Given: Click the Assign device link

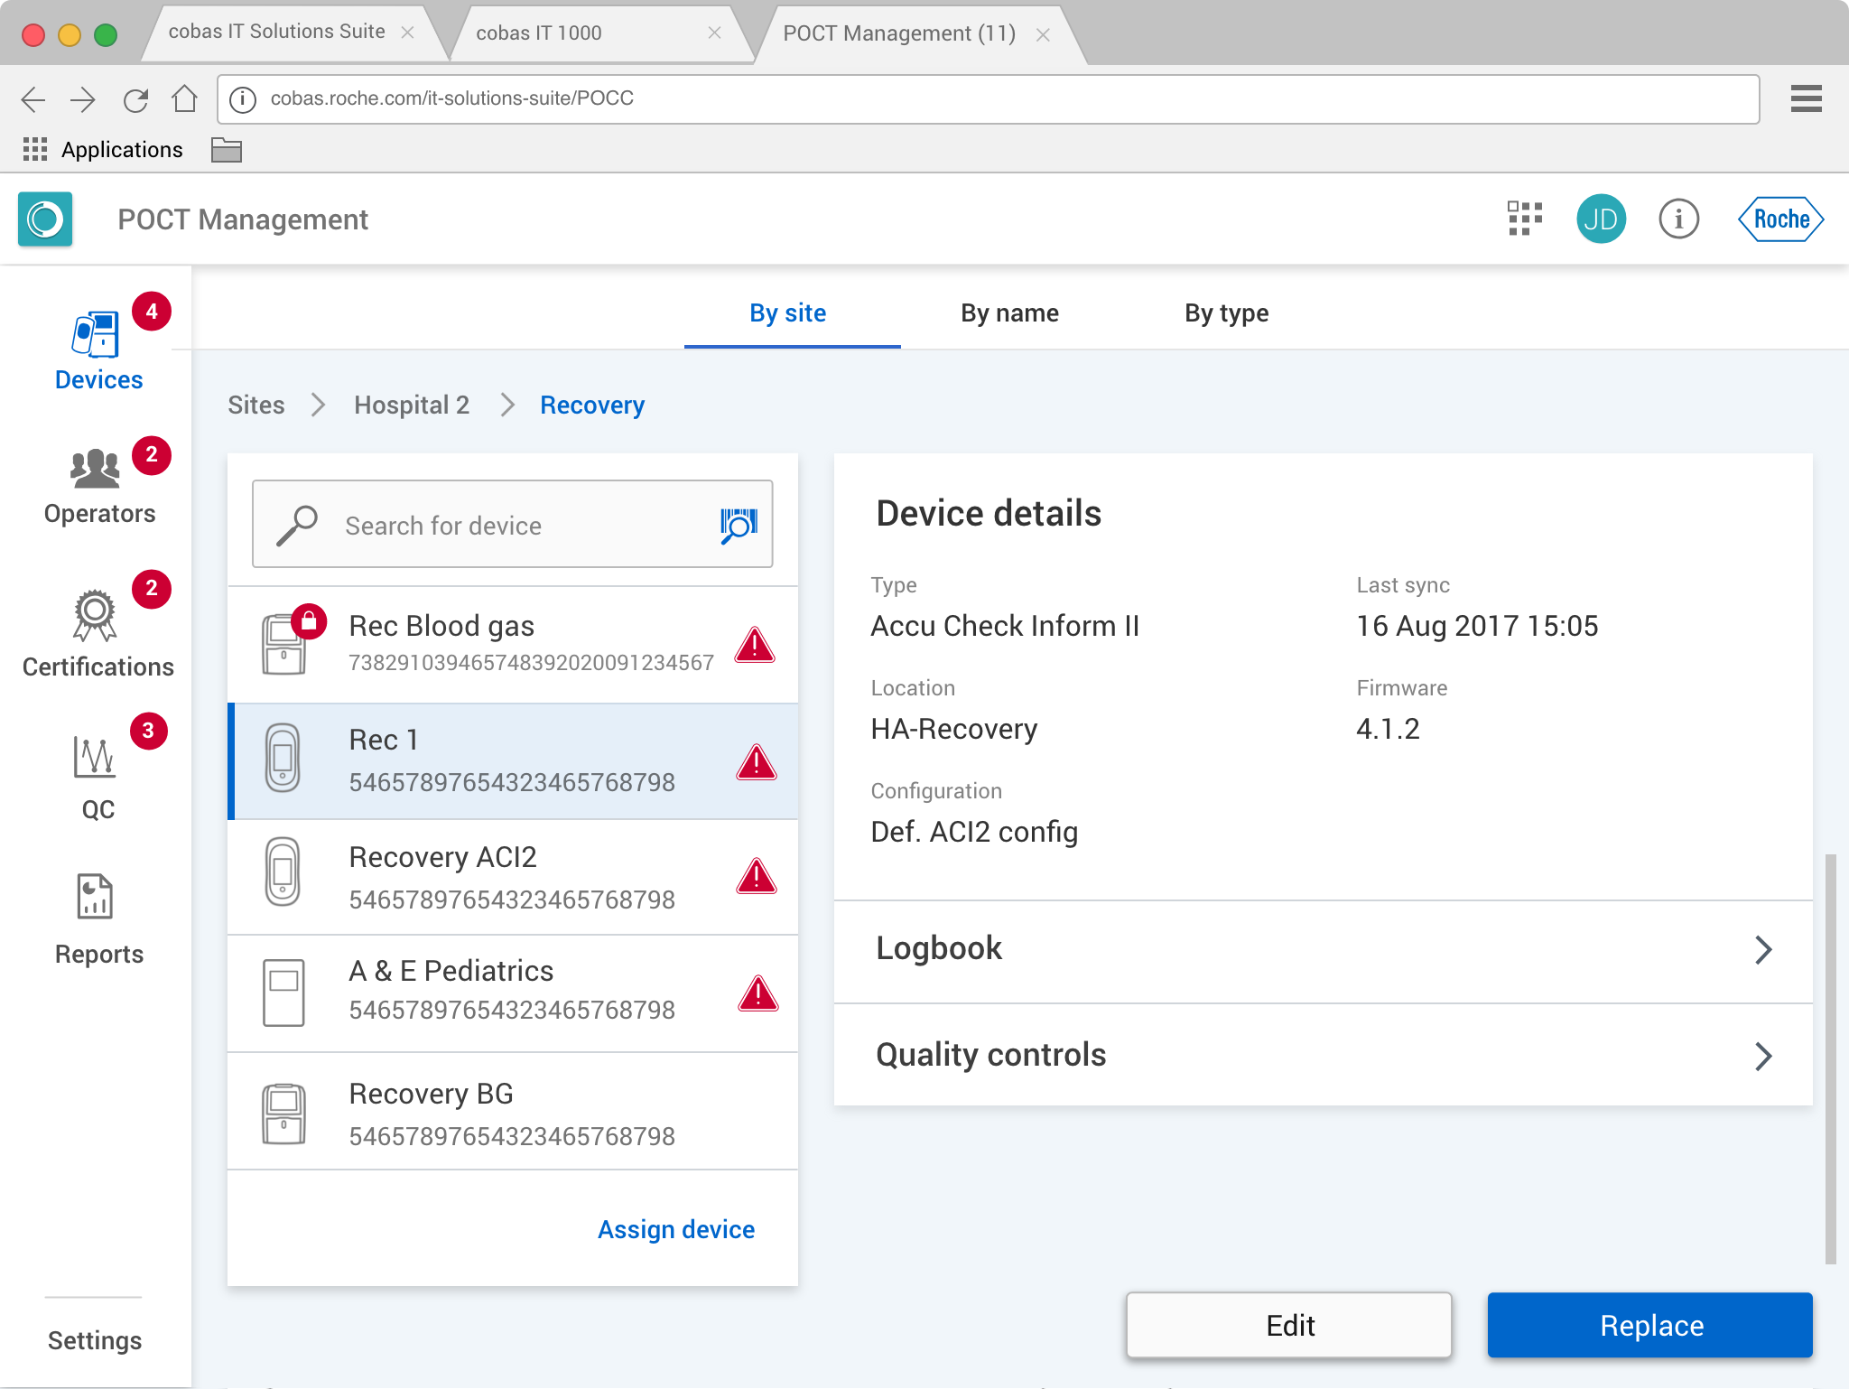Looking at the screenshot, I should 675,1229.
